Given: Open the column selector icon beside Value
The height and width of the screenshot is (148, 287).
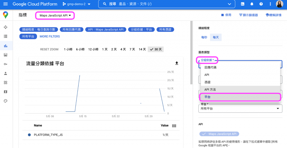Looking at the screenshot, I should click(x=174, y=126).
